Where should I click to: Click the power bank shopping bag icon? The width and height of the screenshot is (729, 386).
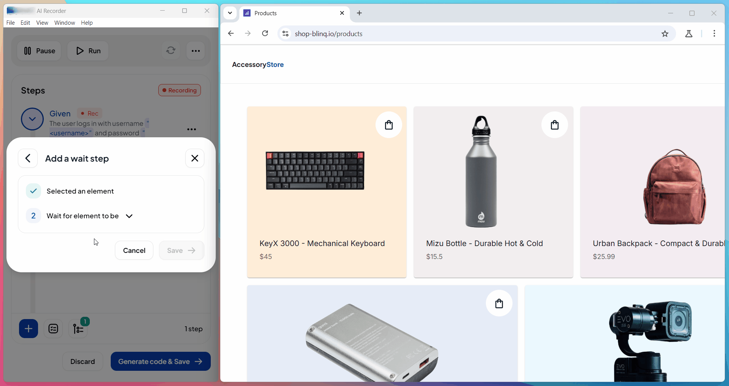tap(499, 303)
